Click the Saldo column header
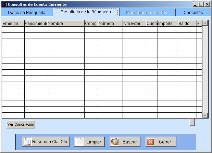 pos(187,24)
